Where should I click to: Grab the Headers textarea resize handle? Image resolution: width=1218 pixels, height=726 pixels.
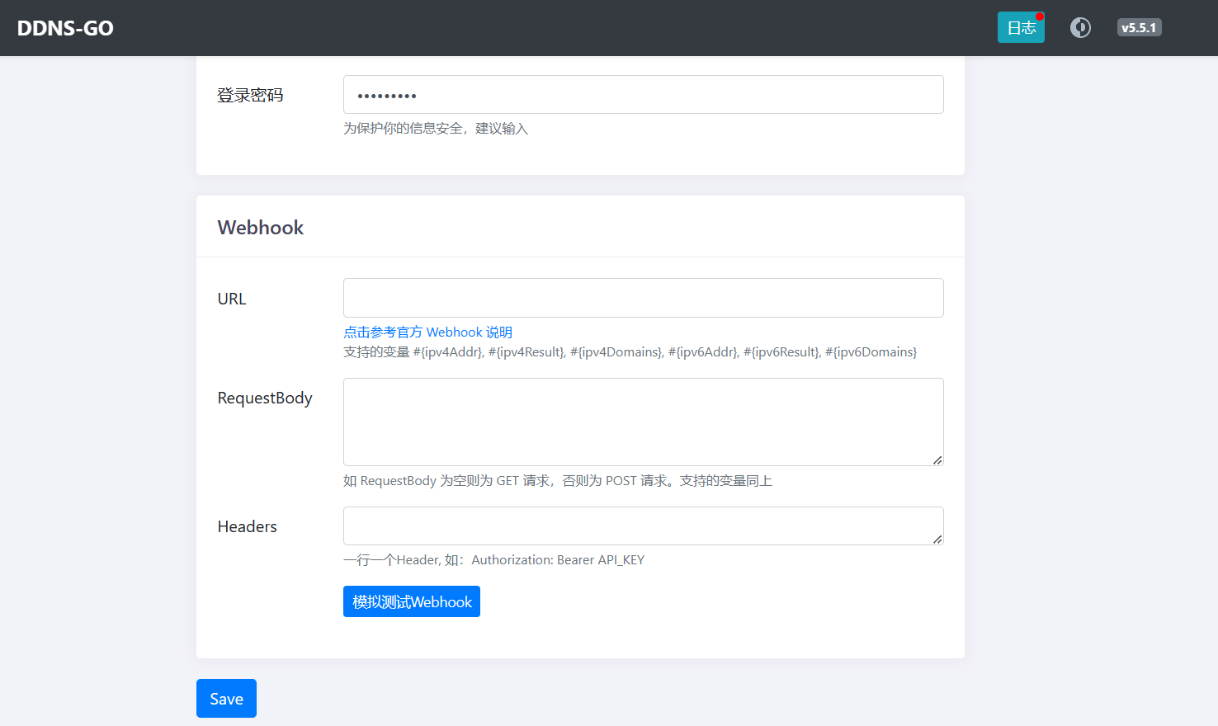coord(937,540)
